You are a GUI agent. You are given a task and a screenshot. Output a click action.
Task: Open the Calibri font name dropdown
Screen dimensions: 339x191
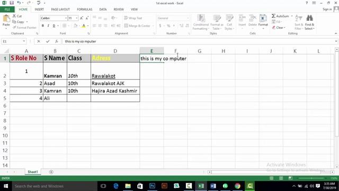[66, 18]
